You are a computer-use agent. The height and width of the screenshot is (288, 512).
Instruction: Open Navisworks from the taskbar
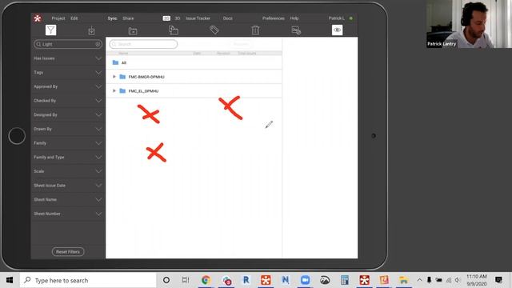point(286,280)
